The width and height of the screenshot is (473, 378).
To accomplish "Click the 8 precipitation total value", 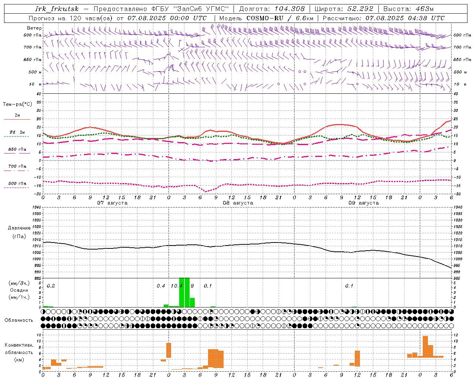I will pos(192,286).
